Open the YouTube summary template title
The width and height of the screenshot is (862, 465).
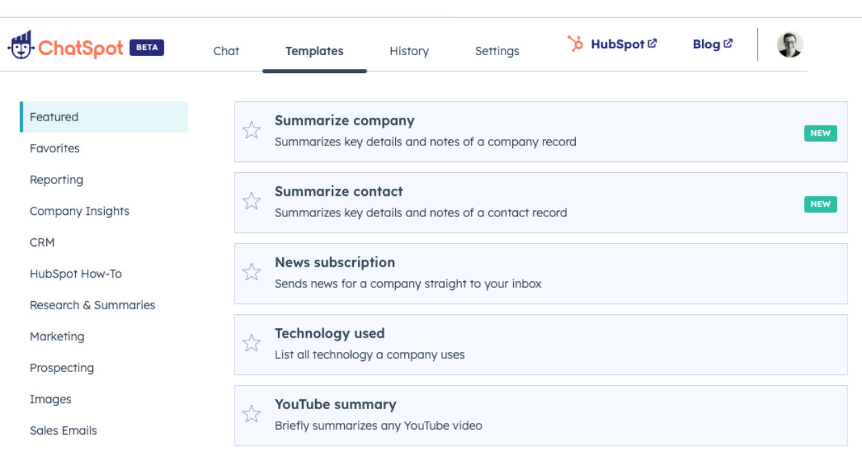[x=336, y=404]
